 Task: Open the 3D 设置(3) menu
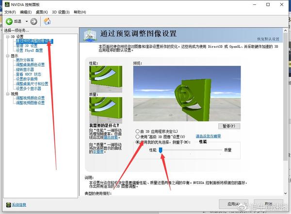pos(61,12)
